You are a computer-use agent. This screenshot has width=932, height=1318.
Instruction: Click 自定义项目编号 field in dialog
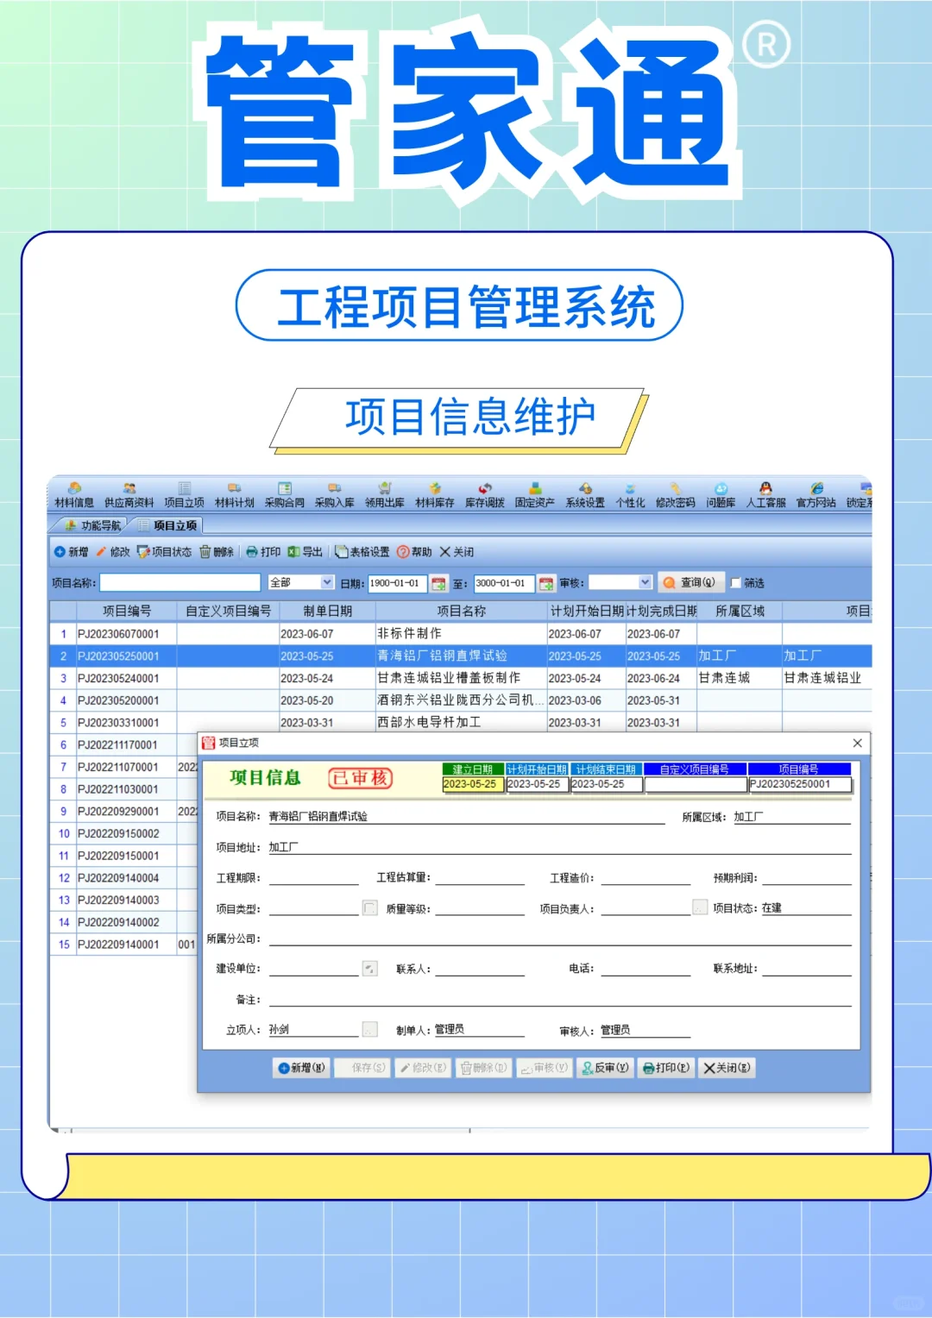695,785
